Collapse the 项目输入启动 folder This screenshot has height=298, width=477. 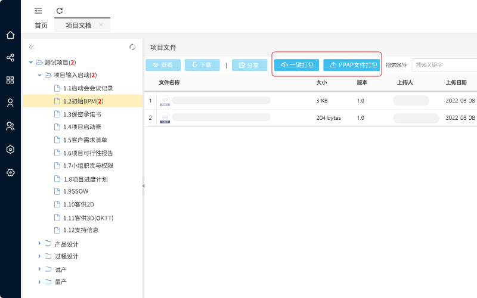pyautogui.click(x=40, y=75)
